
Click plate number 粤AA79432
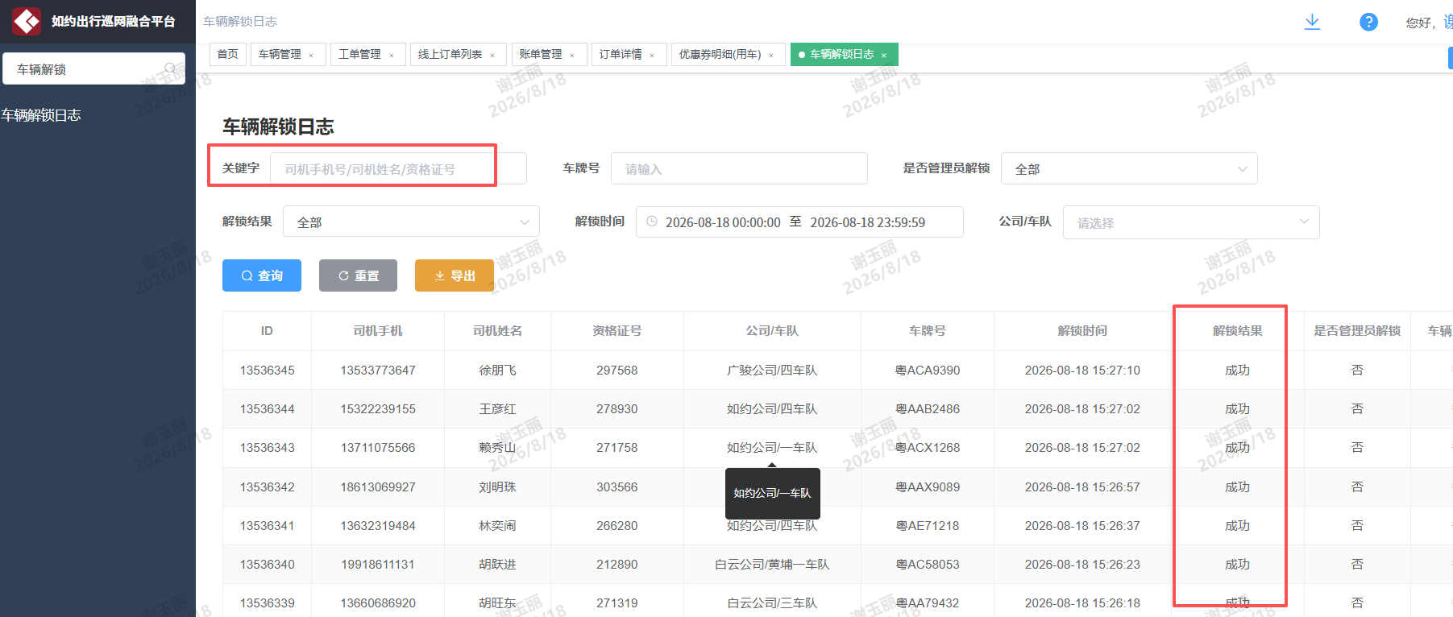[928, 603]
